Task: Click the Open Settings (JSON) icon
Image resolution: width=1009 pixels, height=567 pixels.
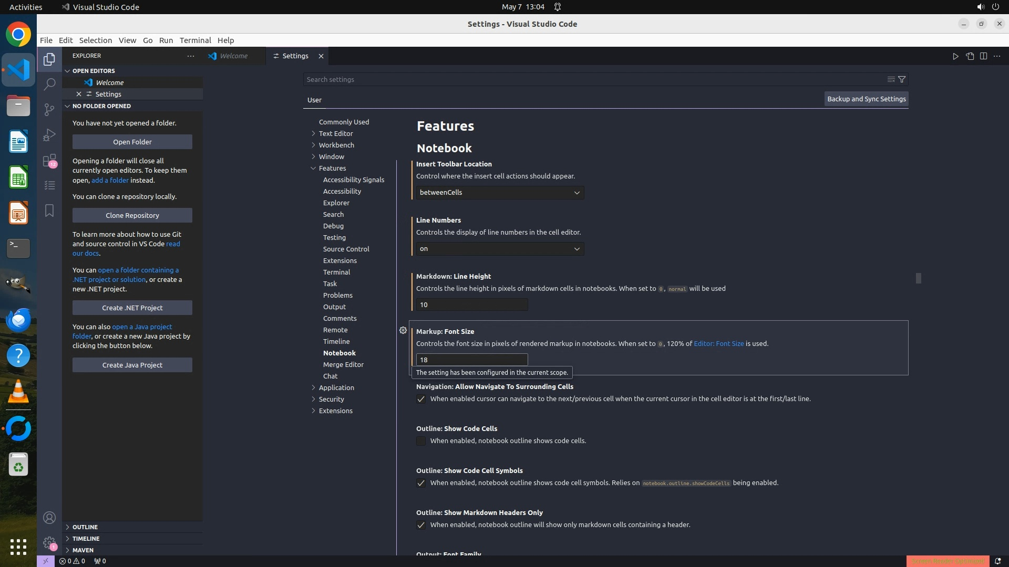Action: [x=970, y=56]
